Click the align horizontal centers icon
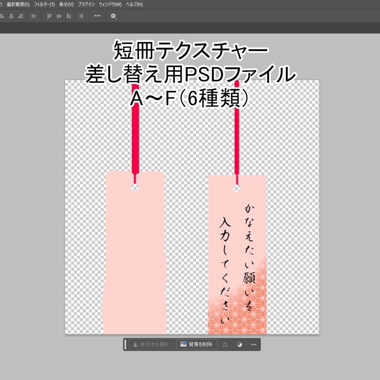The height and width of the screenshot is (380, 380). click(x=11, y=16)
